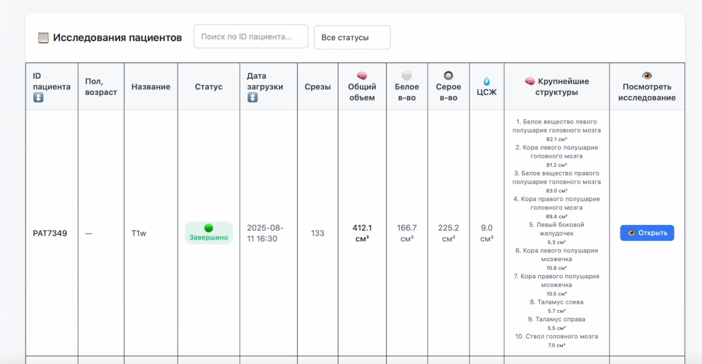This screenshot has width=702, height=364.
Task: Click the green status dot above Завершено
Action: (x=208, y=228)
